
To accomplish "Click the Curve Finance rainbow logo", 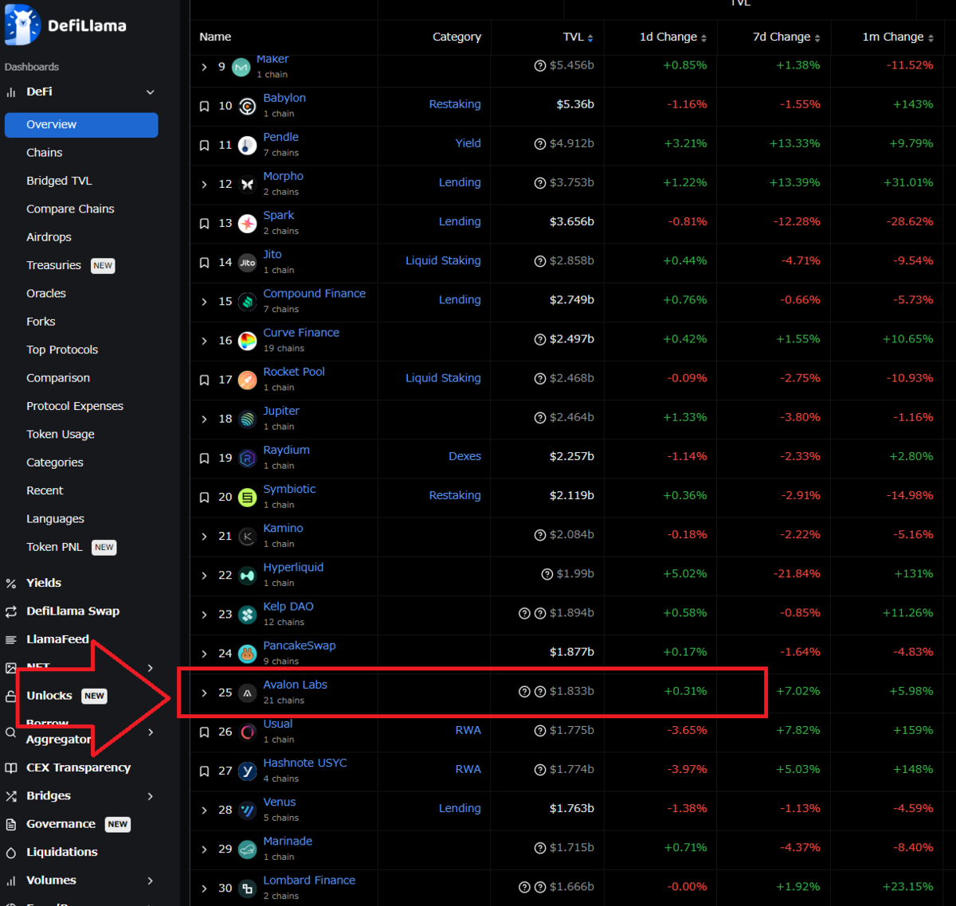I will point(248,341).
